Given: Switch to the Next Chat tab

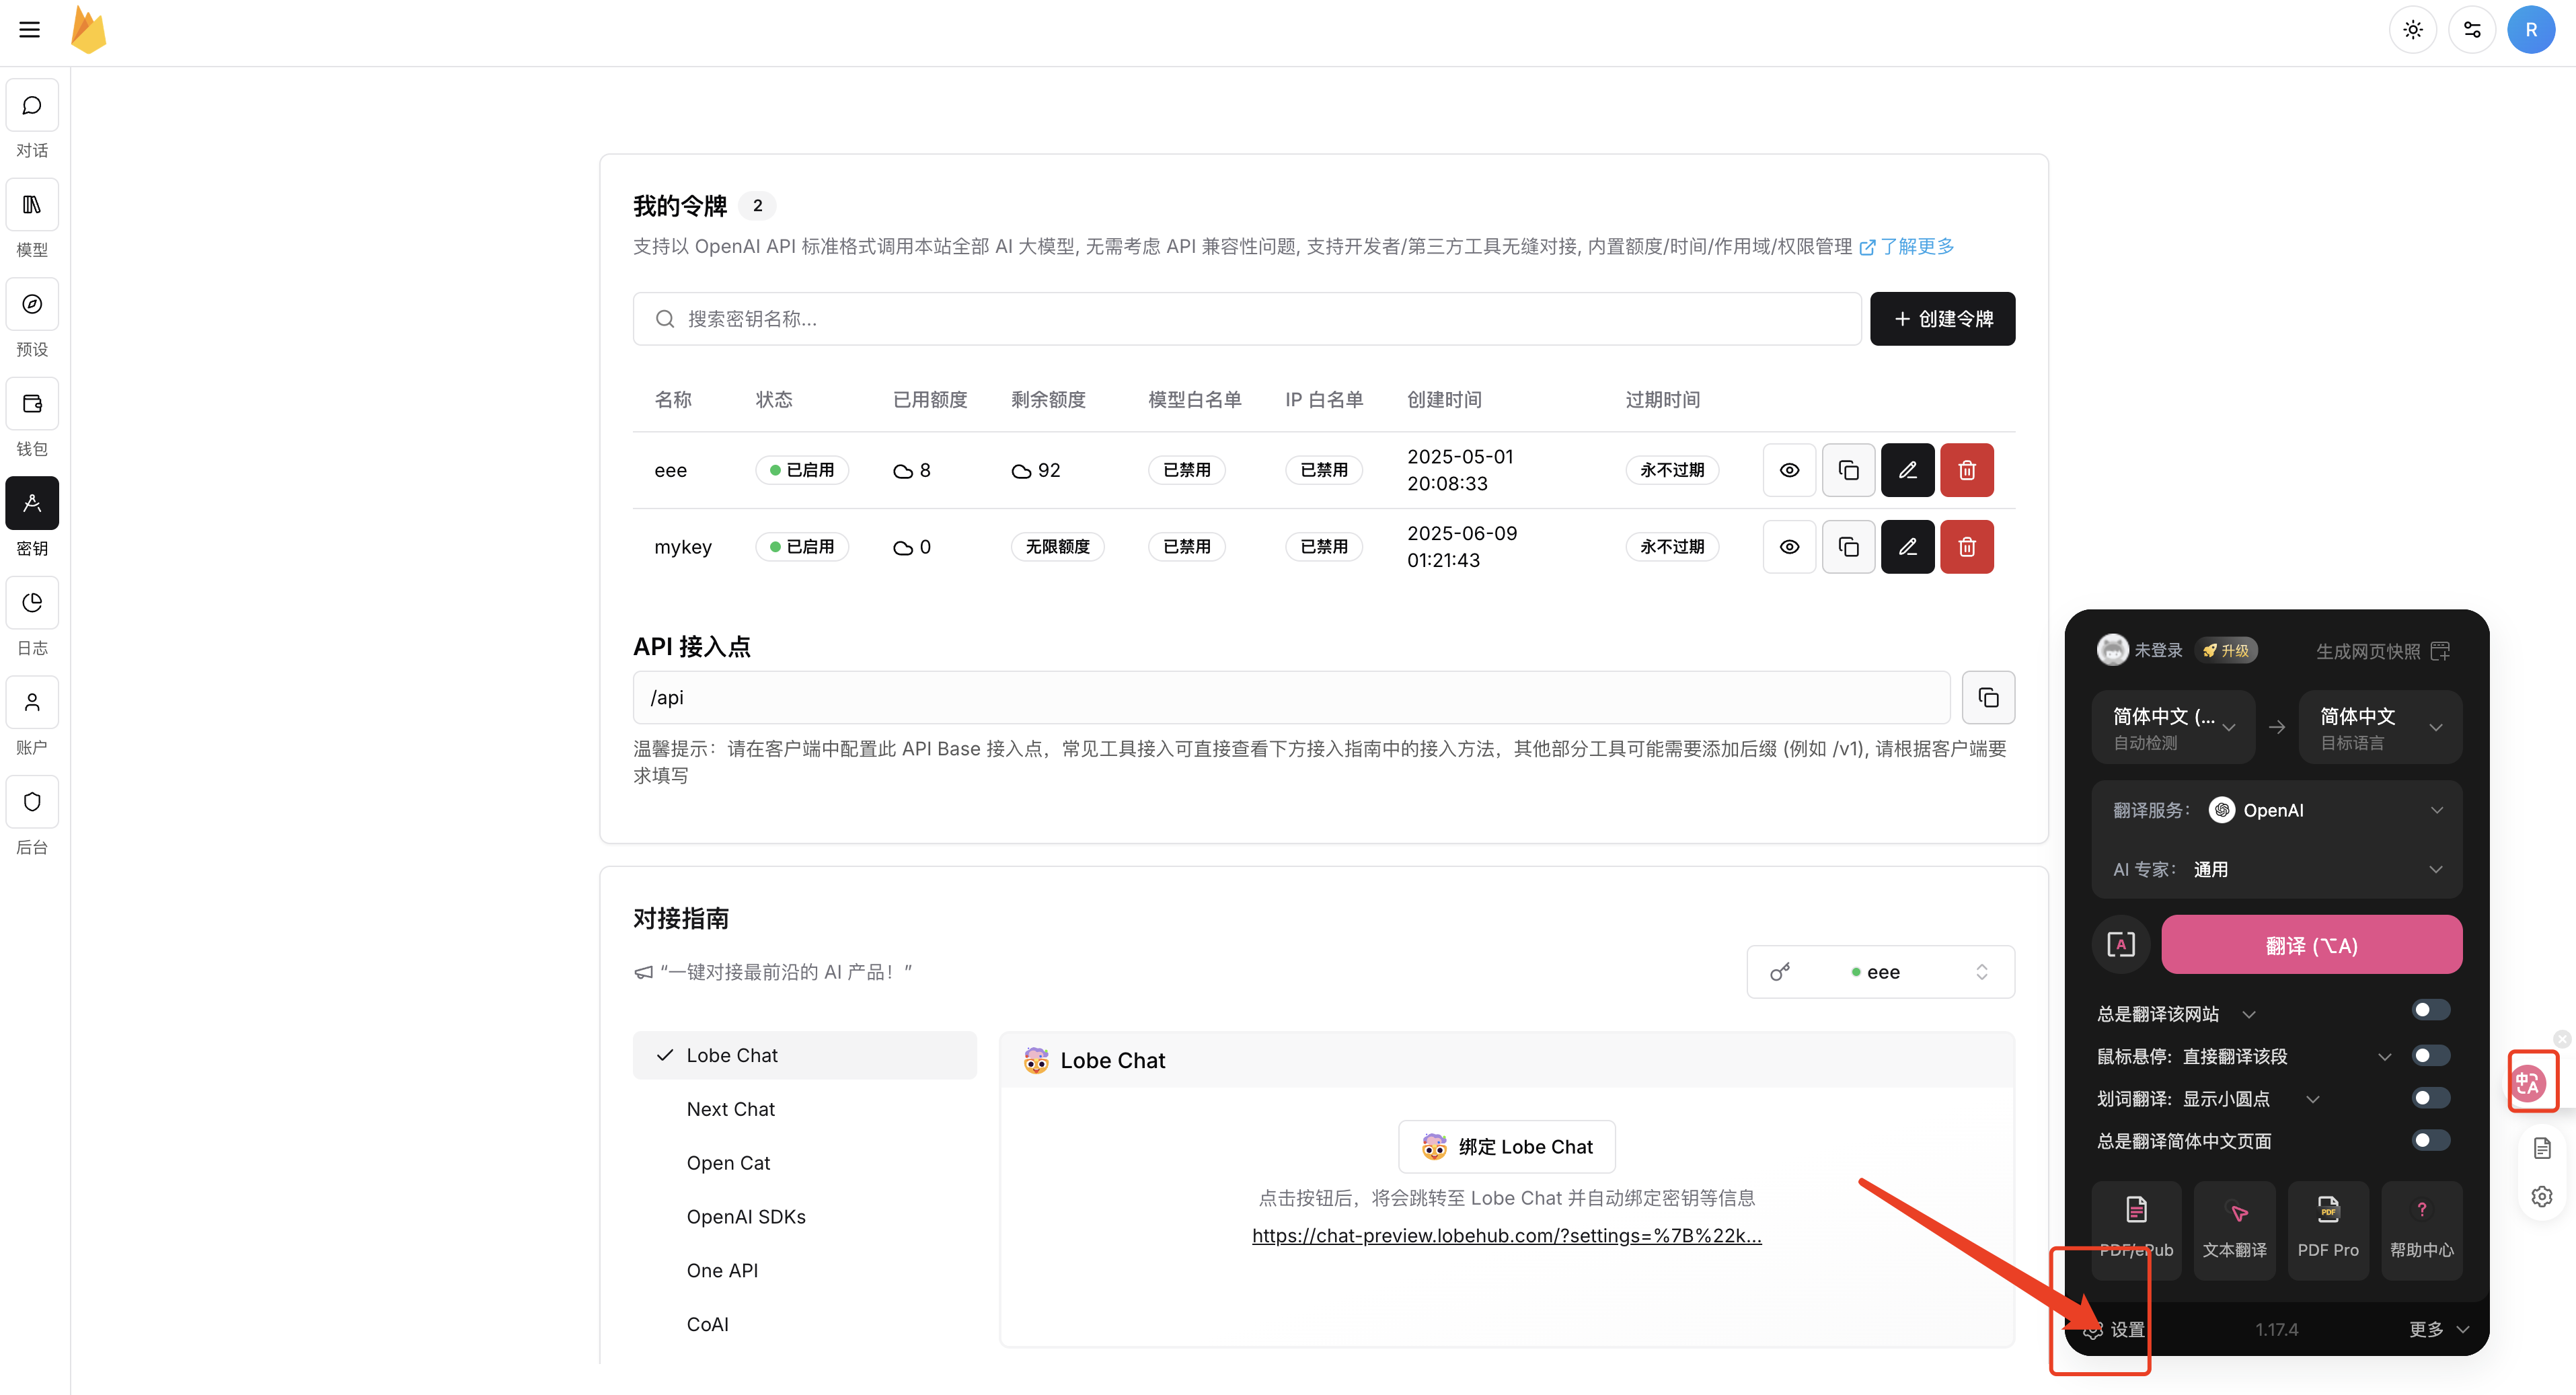Looking at the screenshot, I should pos(730,1108).
